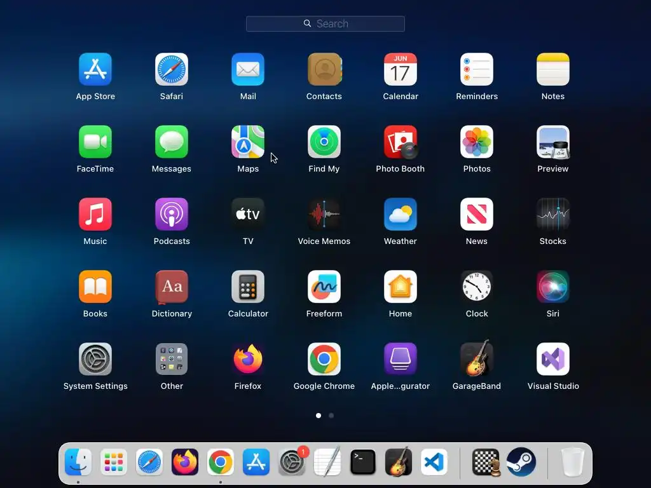Screen dimensions: 651x488
Task: Open the Home app
Action: tap(401, 287)
